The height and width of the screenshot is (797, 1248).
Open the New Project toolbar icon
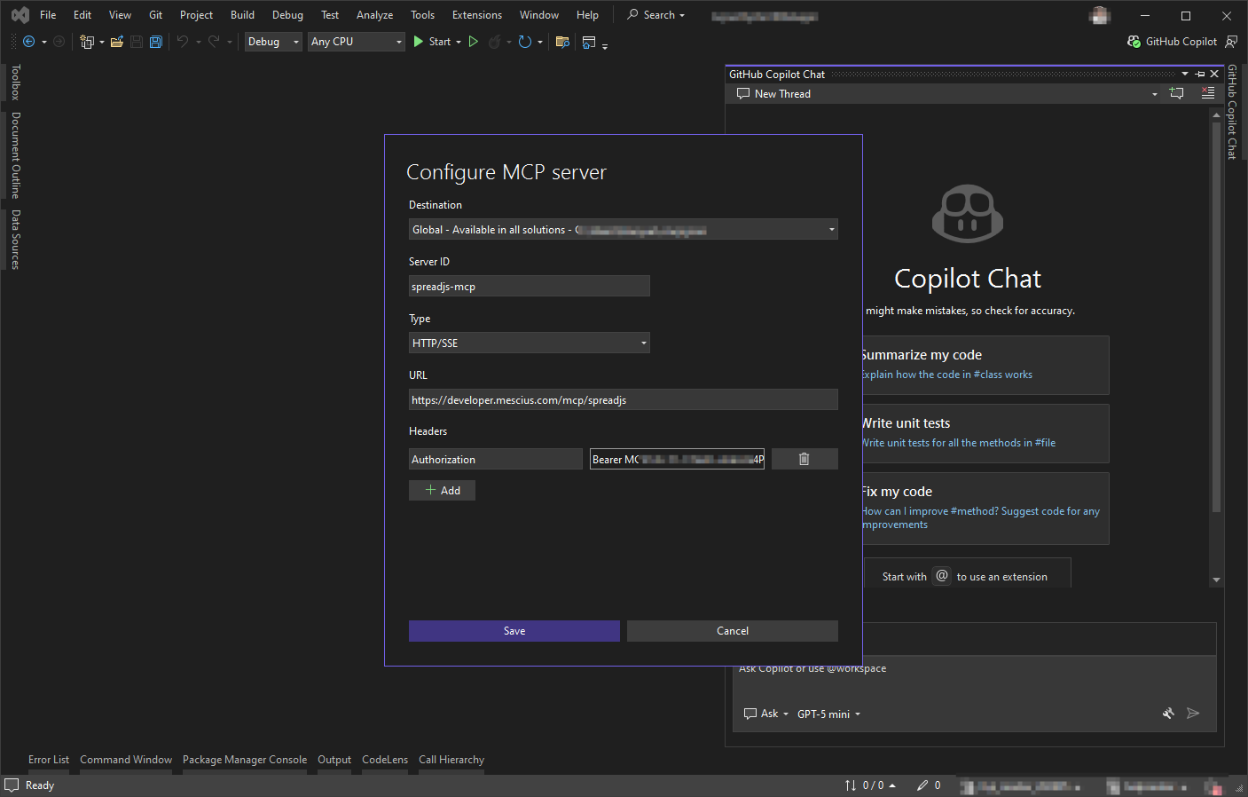click(86, 42)
